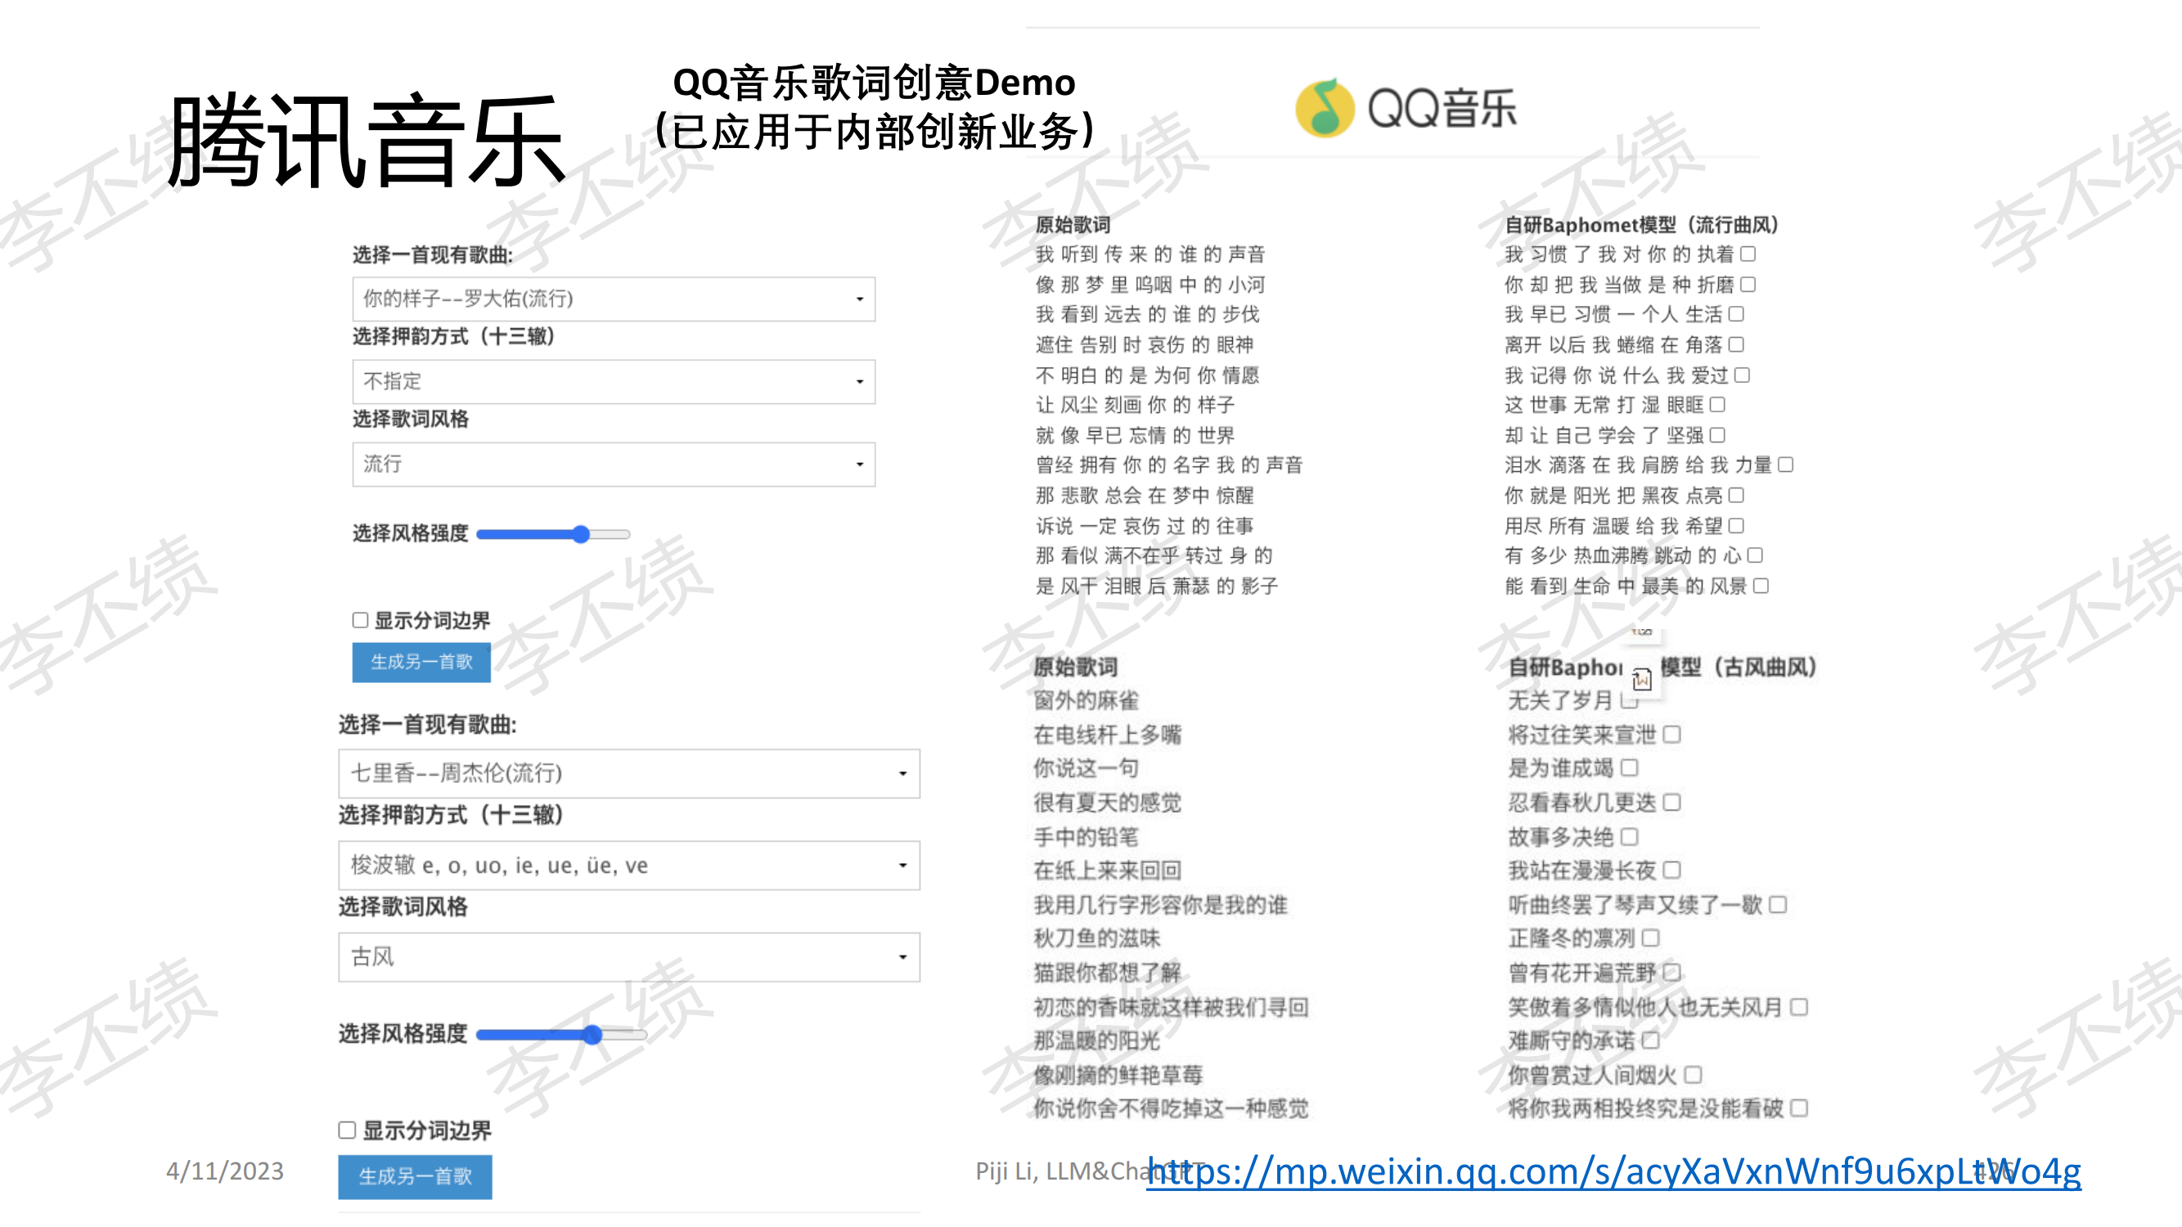Check the box after 这 世事 无常 打 湿 眼眶
Viewport: 2182px width, 1227px height.
click(x=1717, y=405)
